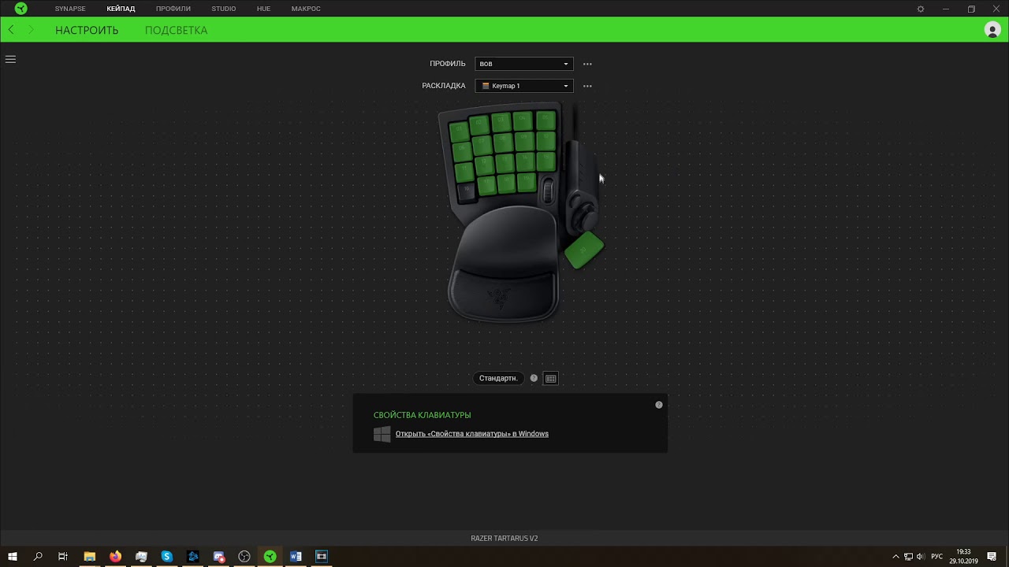Select keypad key 03
Viewport: 1009px width, 567px height.
[x=501, y=122]
